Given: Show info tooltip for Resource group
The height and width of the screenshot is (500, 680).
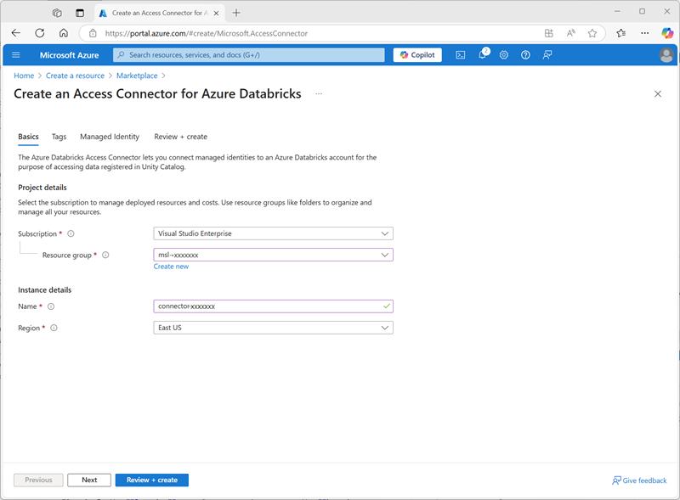Looking at the screenshot, I should pos(105,255).
